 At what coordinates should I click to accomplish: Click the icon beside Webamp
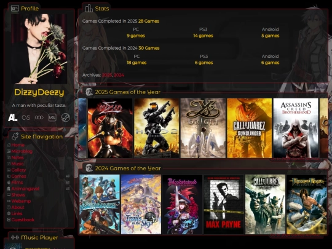point(9,201)
